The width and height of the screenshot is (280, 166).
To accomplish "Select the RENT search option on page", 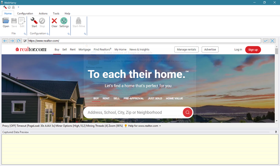I will point(106,99).
